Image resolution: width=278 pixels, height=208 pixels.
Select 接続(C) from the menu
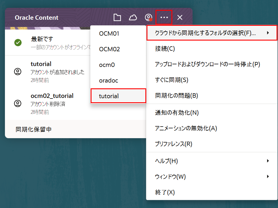coord(212,49)
